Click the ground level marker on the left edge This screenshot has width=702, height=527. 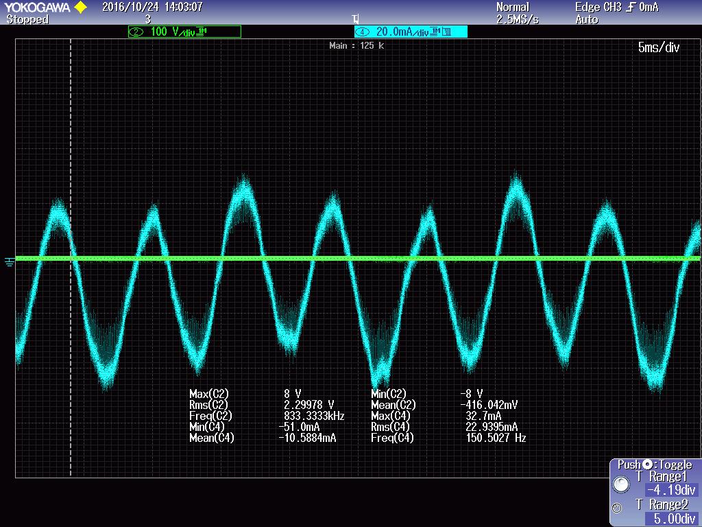tap(9, 261)
